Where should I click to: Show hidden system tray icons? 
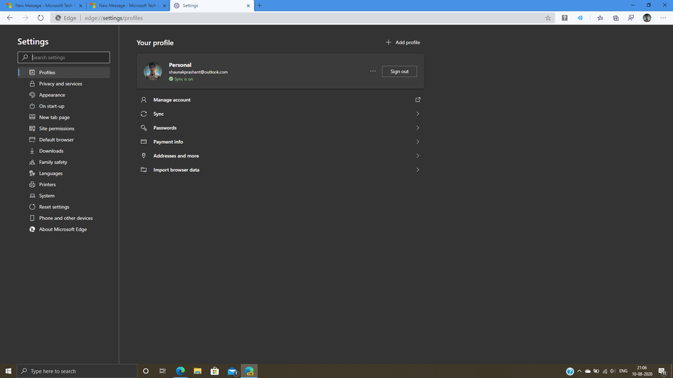pyautogui.click(x=579, y=371)
